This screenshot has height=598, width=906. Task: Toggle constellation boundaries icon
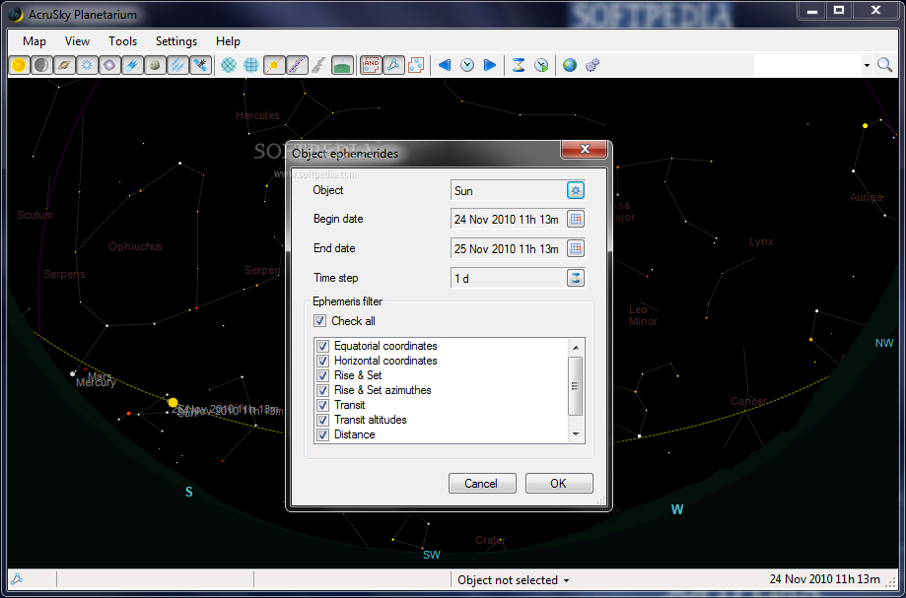click(x=416, y=65)
